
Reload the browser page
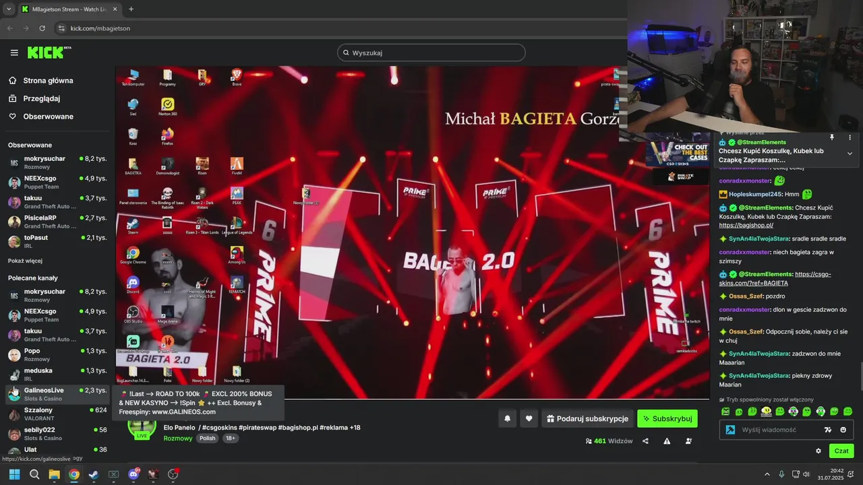42,28
